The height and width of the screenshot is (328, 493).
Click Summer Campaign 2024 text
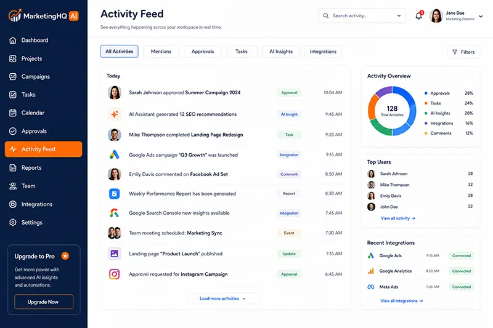tap(213, 92)
